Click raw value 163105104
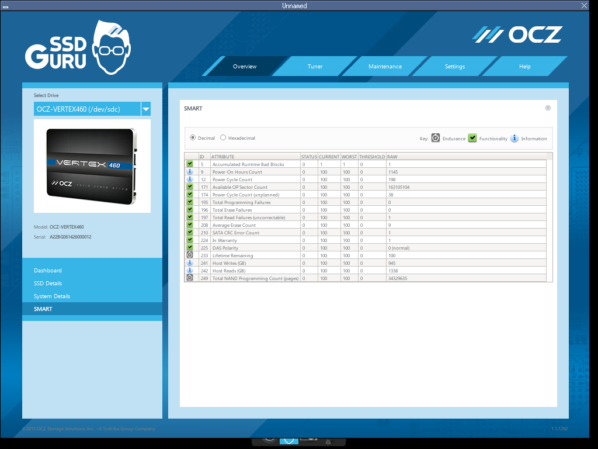The image size is (598, 449). click(398, 187)
